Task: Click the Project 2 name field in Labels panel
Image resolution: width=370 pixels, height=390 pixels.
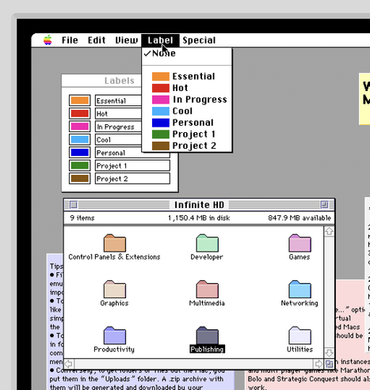Action: (132, 178)
